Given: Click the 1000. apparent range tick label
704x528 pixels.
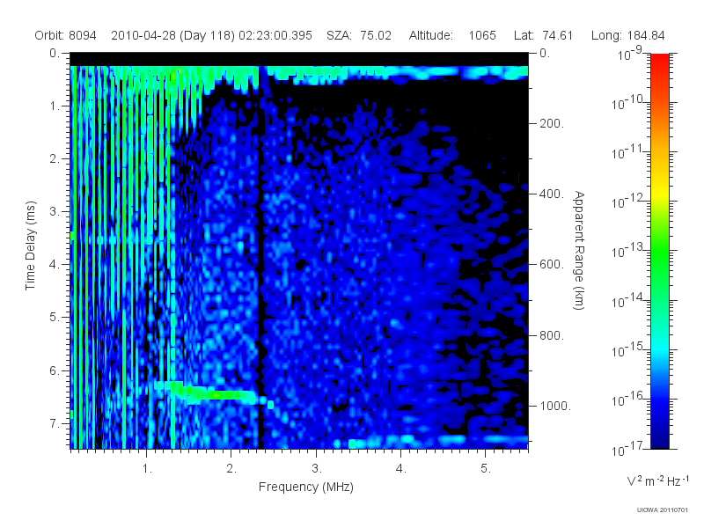Looking at the screenshot, I should (555, 406).
